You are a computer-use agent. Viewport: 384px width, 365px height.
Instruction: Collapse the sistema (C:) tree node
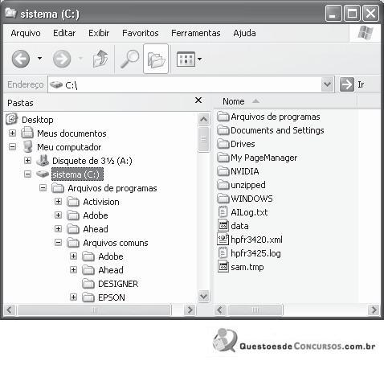pos(27,174)
